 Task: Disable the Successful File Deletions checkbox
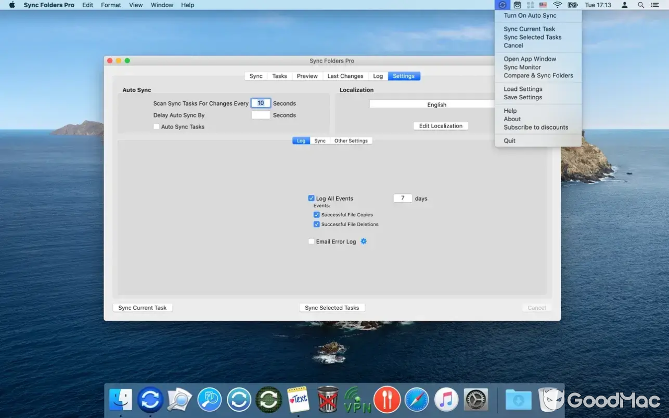click(317, 224)
